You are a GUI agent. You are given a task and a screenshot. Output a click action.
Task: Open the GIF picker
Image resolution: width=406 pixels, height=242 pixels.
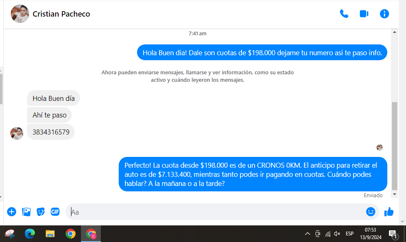pos(55,212)
